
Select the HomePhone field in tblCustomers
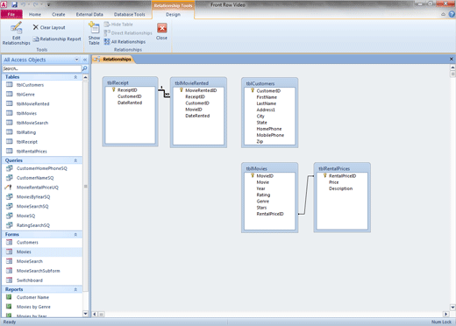[269, 129]
